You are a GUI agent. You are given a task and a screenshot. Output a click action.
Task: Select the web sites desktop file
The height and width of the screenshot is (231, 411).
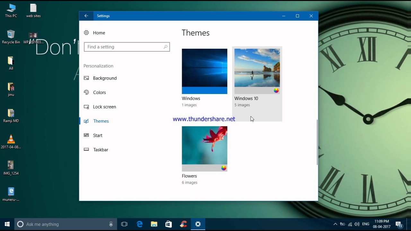33,11
